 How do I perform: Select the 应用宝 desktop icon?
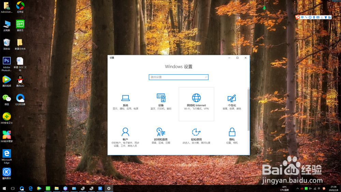pos(20,7)
